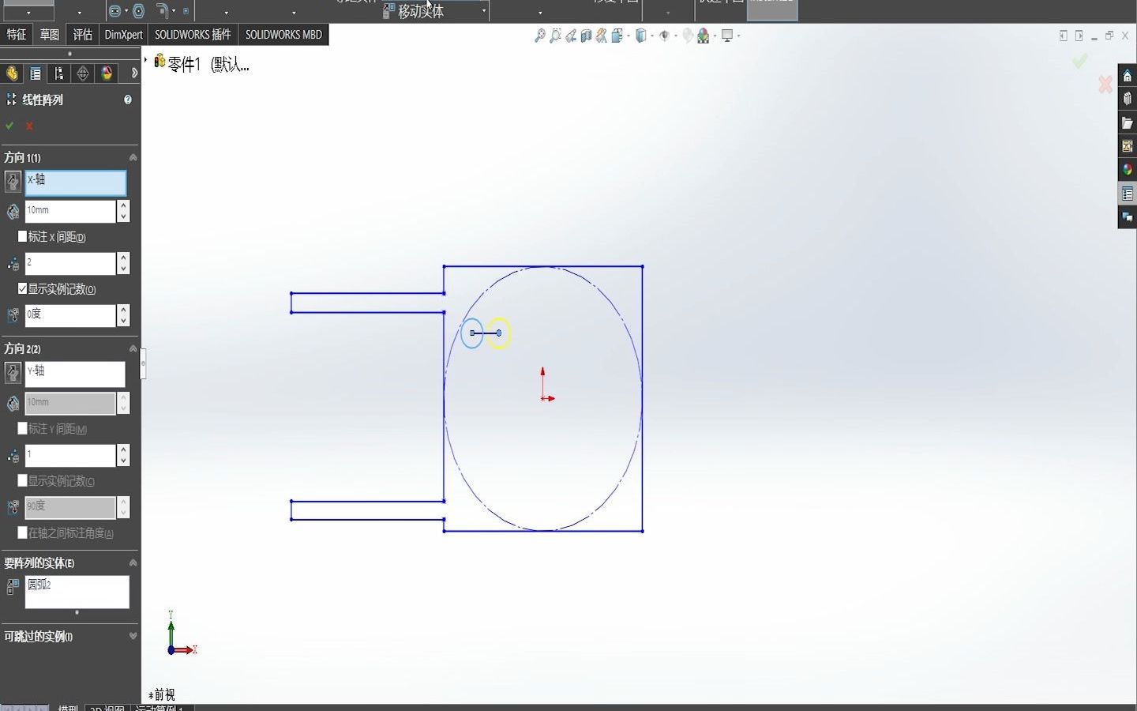1137x711 pixels.
Task: Click the Direction 1 instance count field
Action: click(x=70, y=263)
